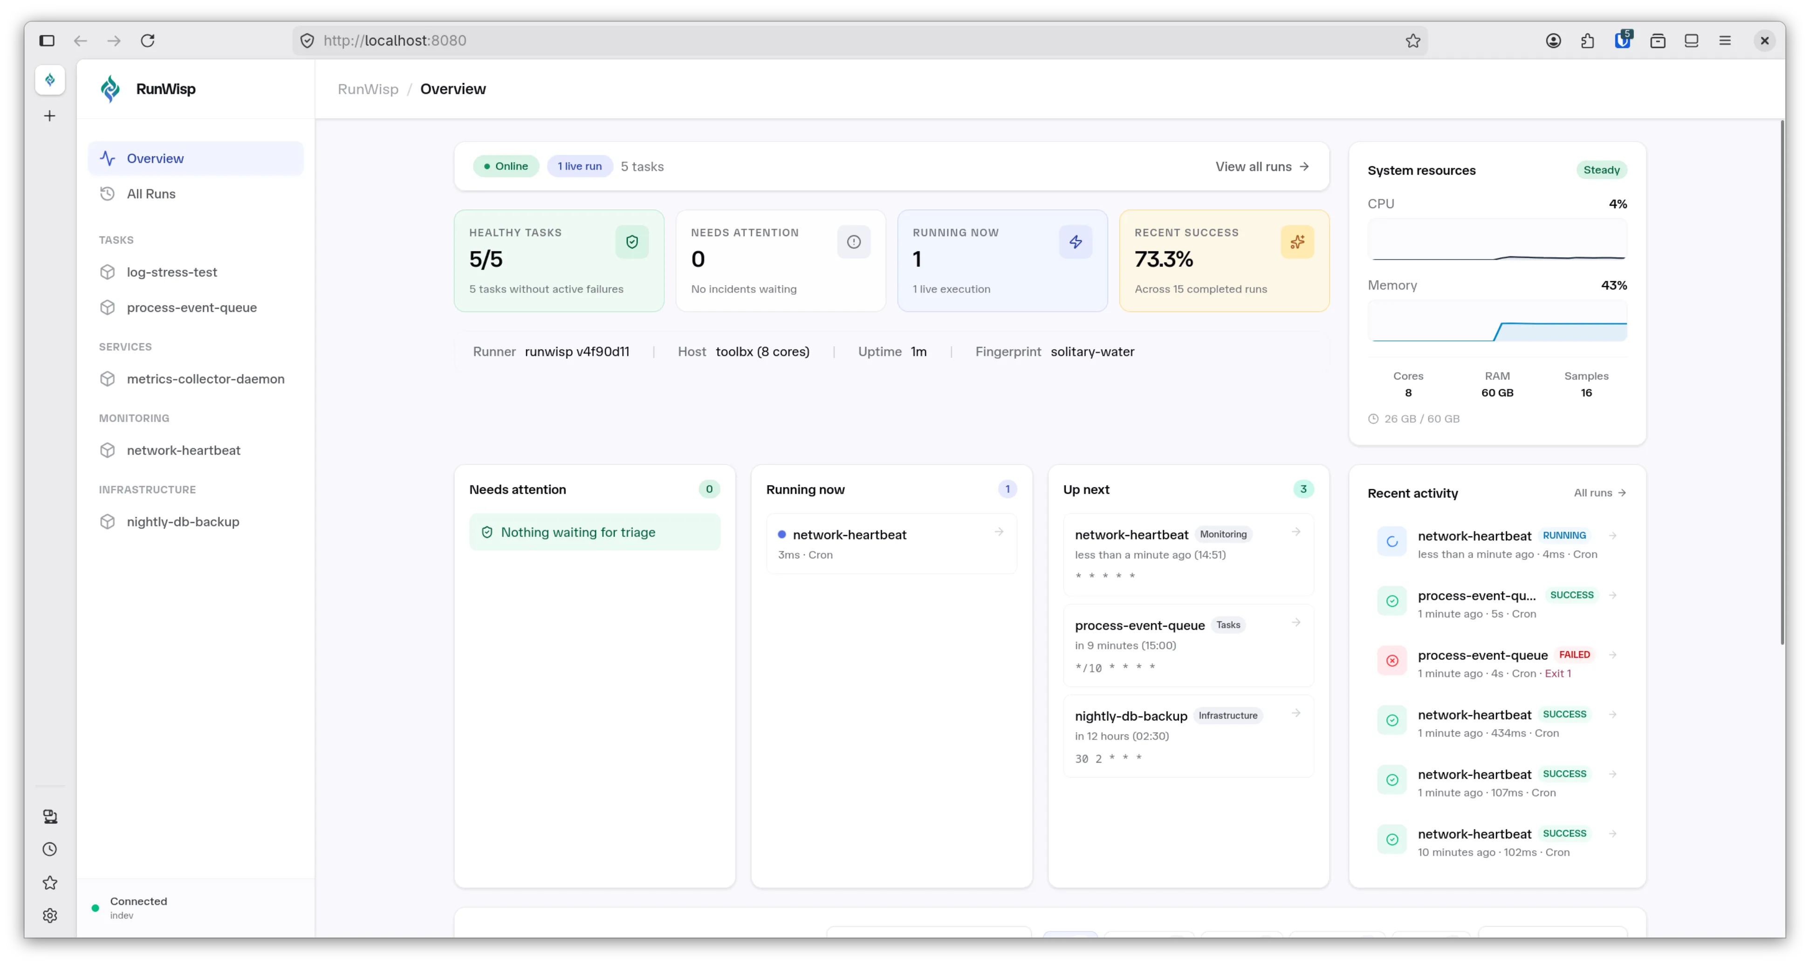This screenshot has width=1809, height=964.
Task: Open process-event-queue in sidebar Tasks
Action: (x=196, y=307)
